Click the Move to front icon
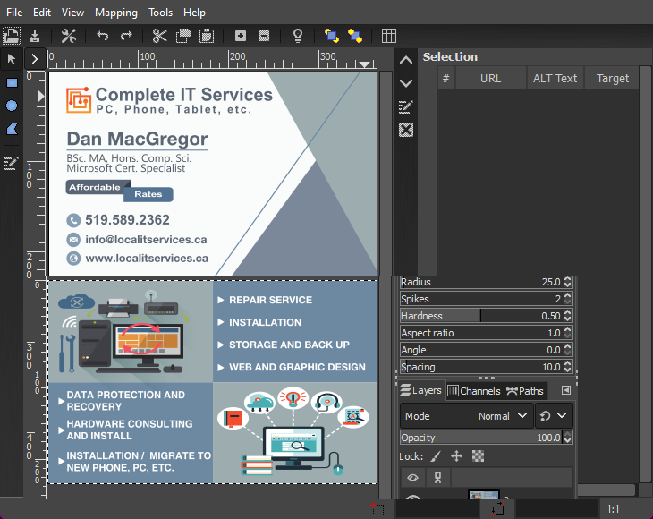653x519 pixels. pos(332,36)
